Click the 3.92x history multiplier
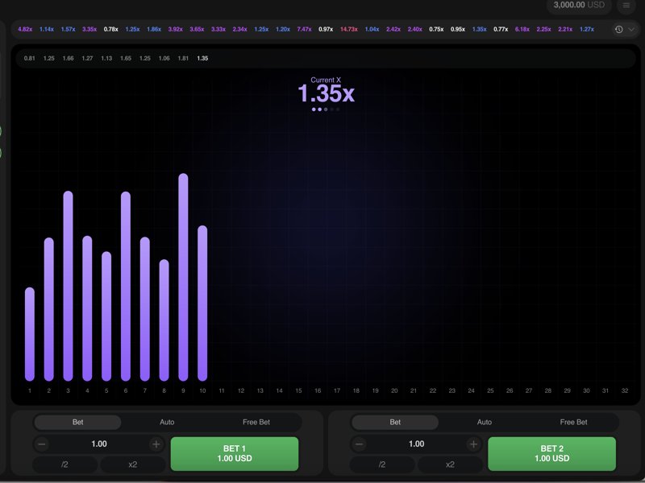The width and height of the screenshot is (645, 483). click(175, 29)
